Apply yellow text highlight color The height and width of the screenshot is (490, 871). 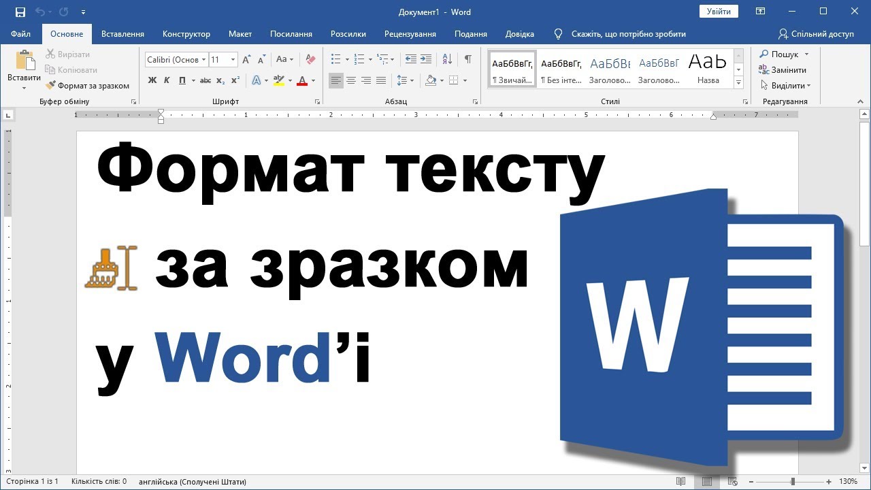[278, 80]
